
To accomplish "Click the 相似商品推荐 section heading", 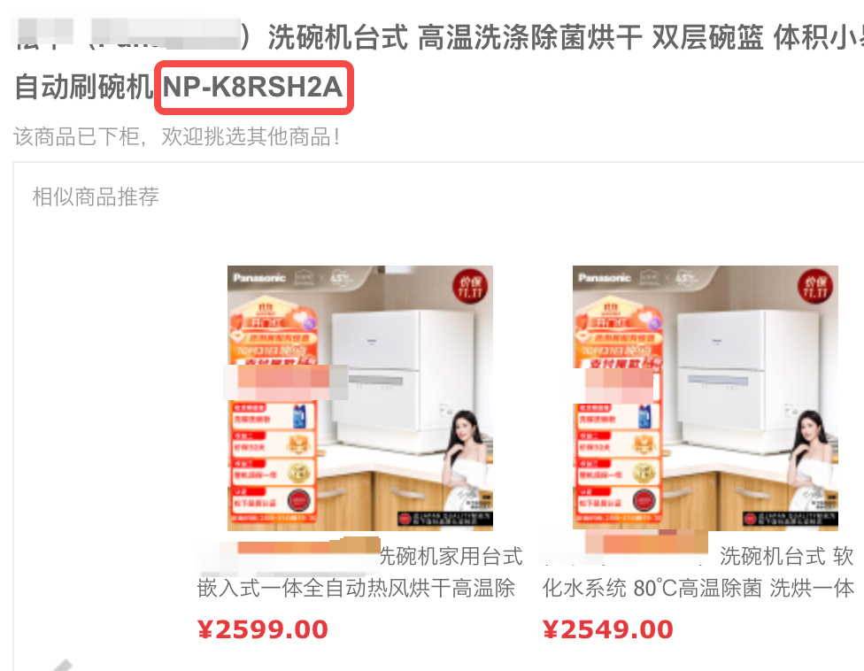I will (x=96, y=197).
